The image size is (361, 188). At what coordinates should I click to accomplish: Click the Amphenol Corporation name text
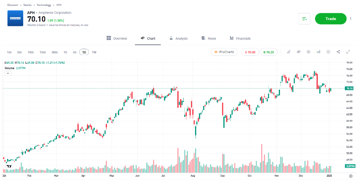[x=55, y=13]
